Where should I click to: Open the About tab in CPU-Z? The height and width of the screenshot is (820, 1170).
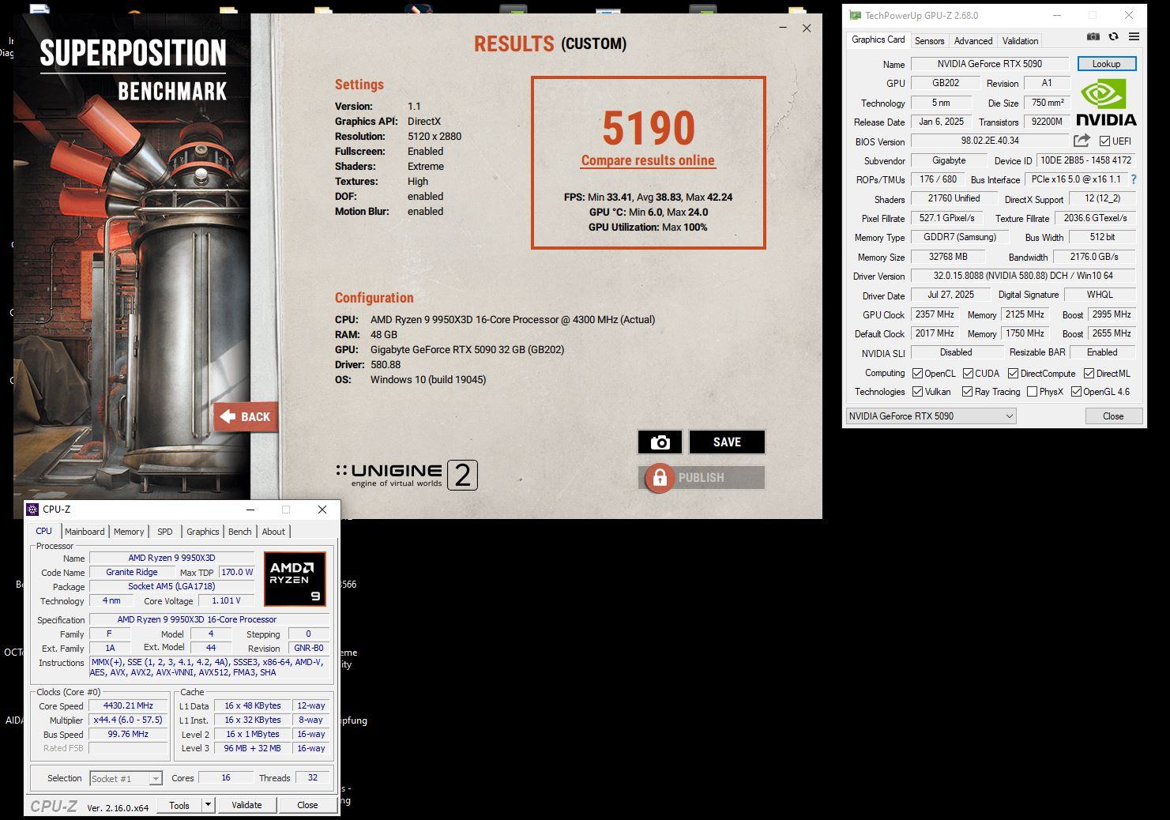(273, 532)
